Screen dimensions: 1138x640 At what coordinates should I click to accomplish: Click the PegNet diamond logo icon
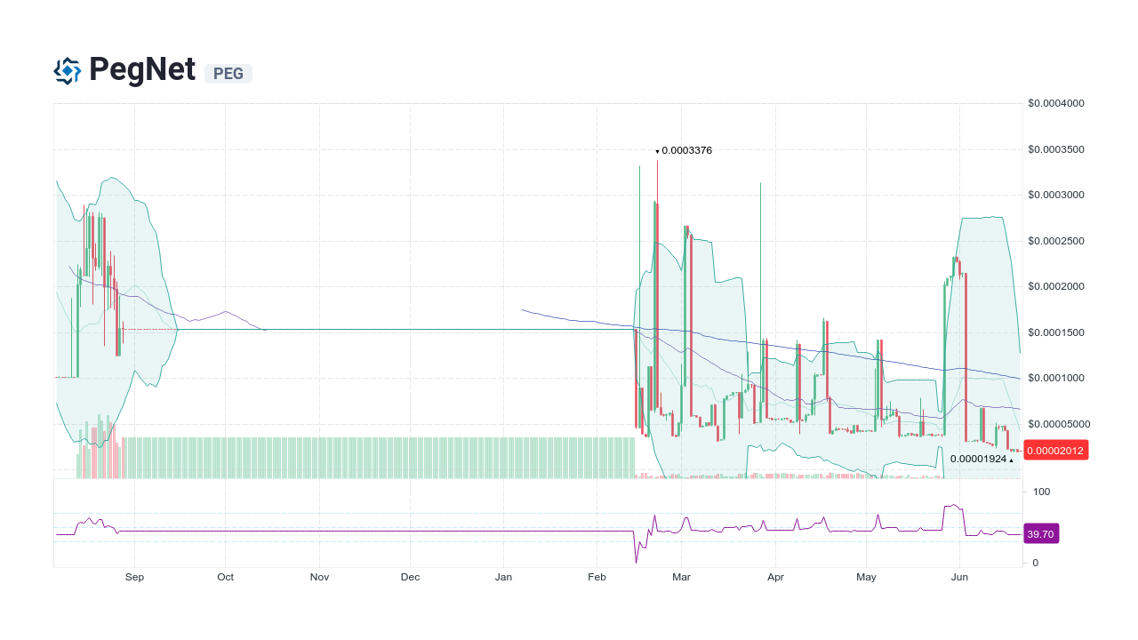pyautogui.click(x=67, y=70)
